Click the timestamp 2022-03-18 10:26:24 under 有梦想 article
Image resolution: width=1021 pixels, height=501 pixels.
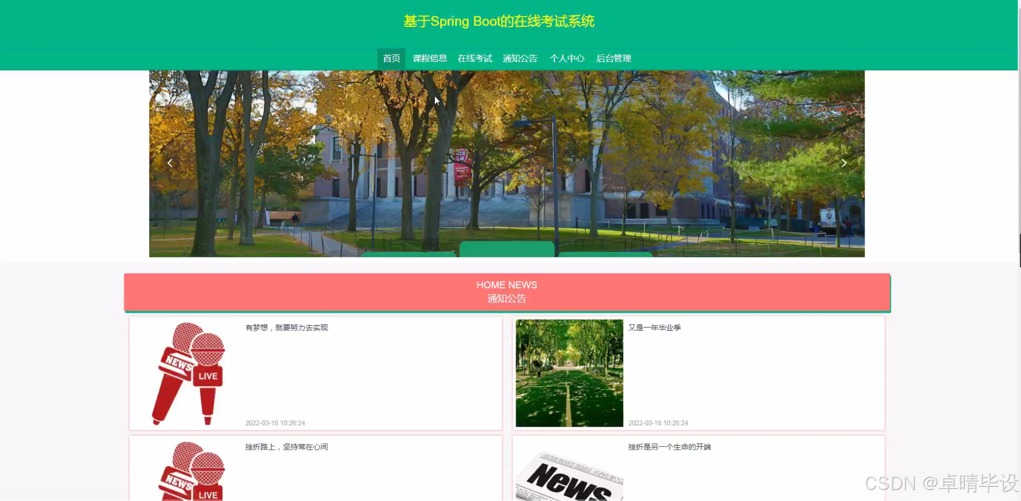[x=275, y=423]
